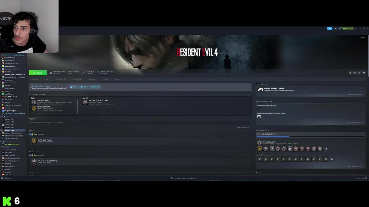
Task: Open View controller settings link
Action: click(355, 94)
